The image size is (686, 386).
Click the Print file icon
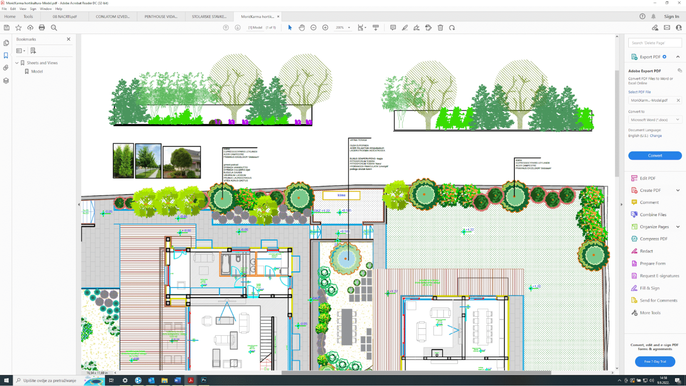(x=42, y=27)
